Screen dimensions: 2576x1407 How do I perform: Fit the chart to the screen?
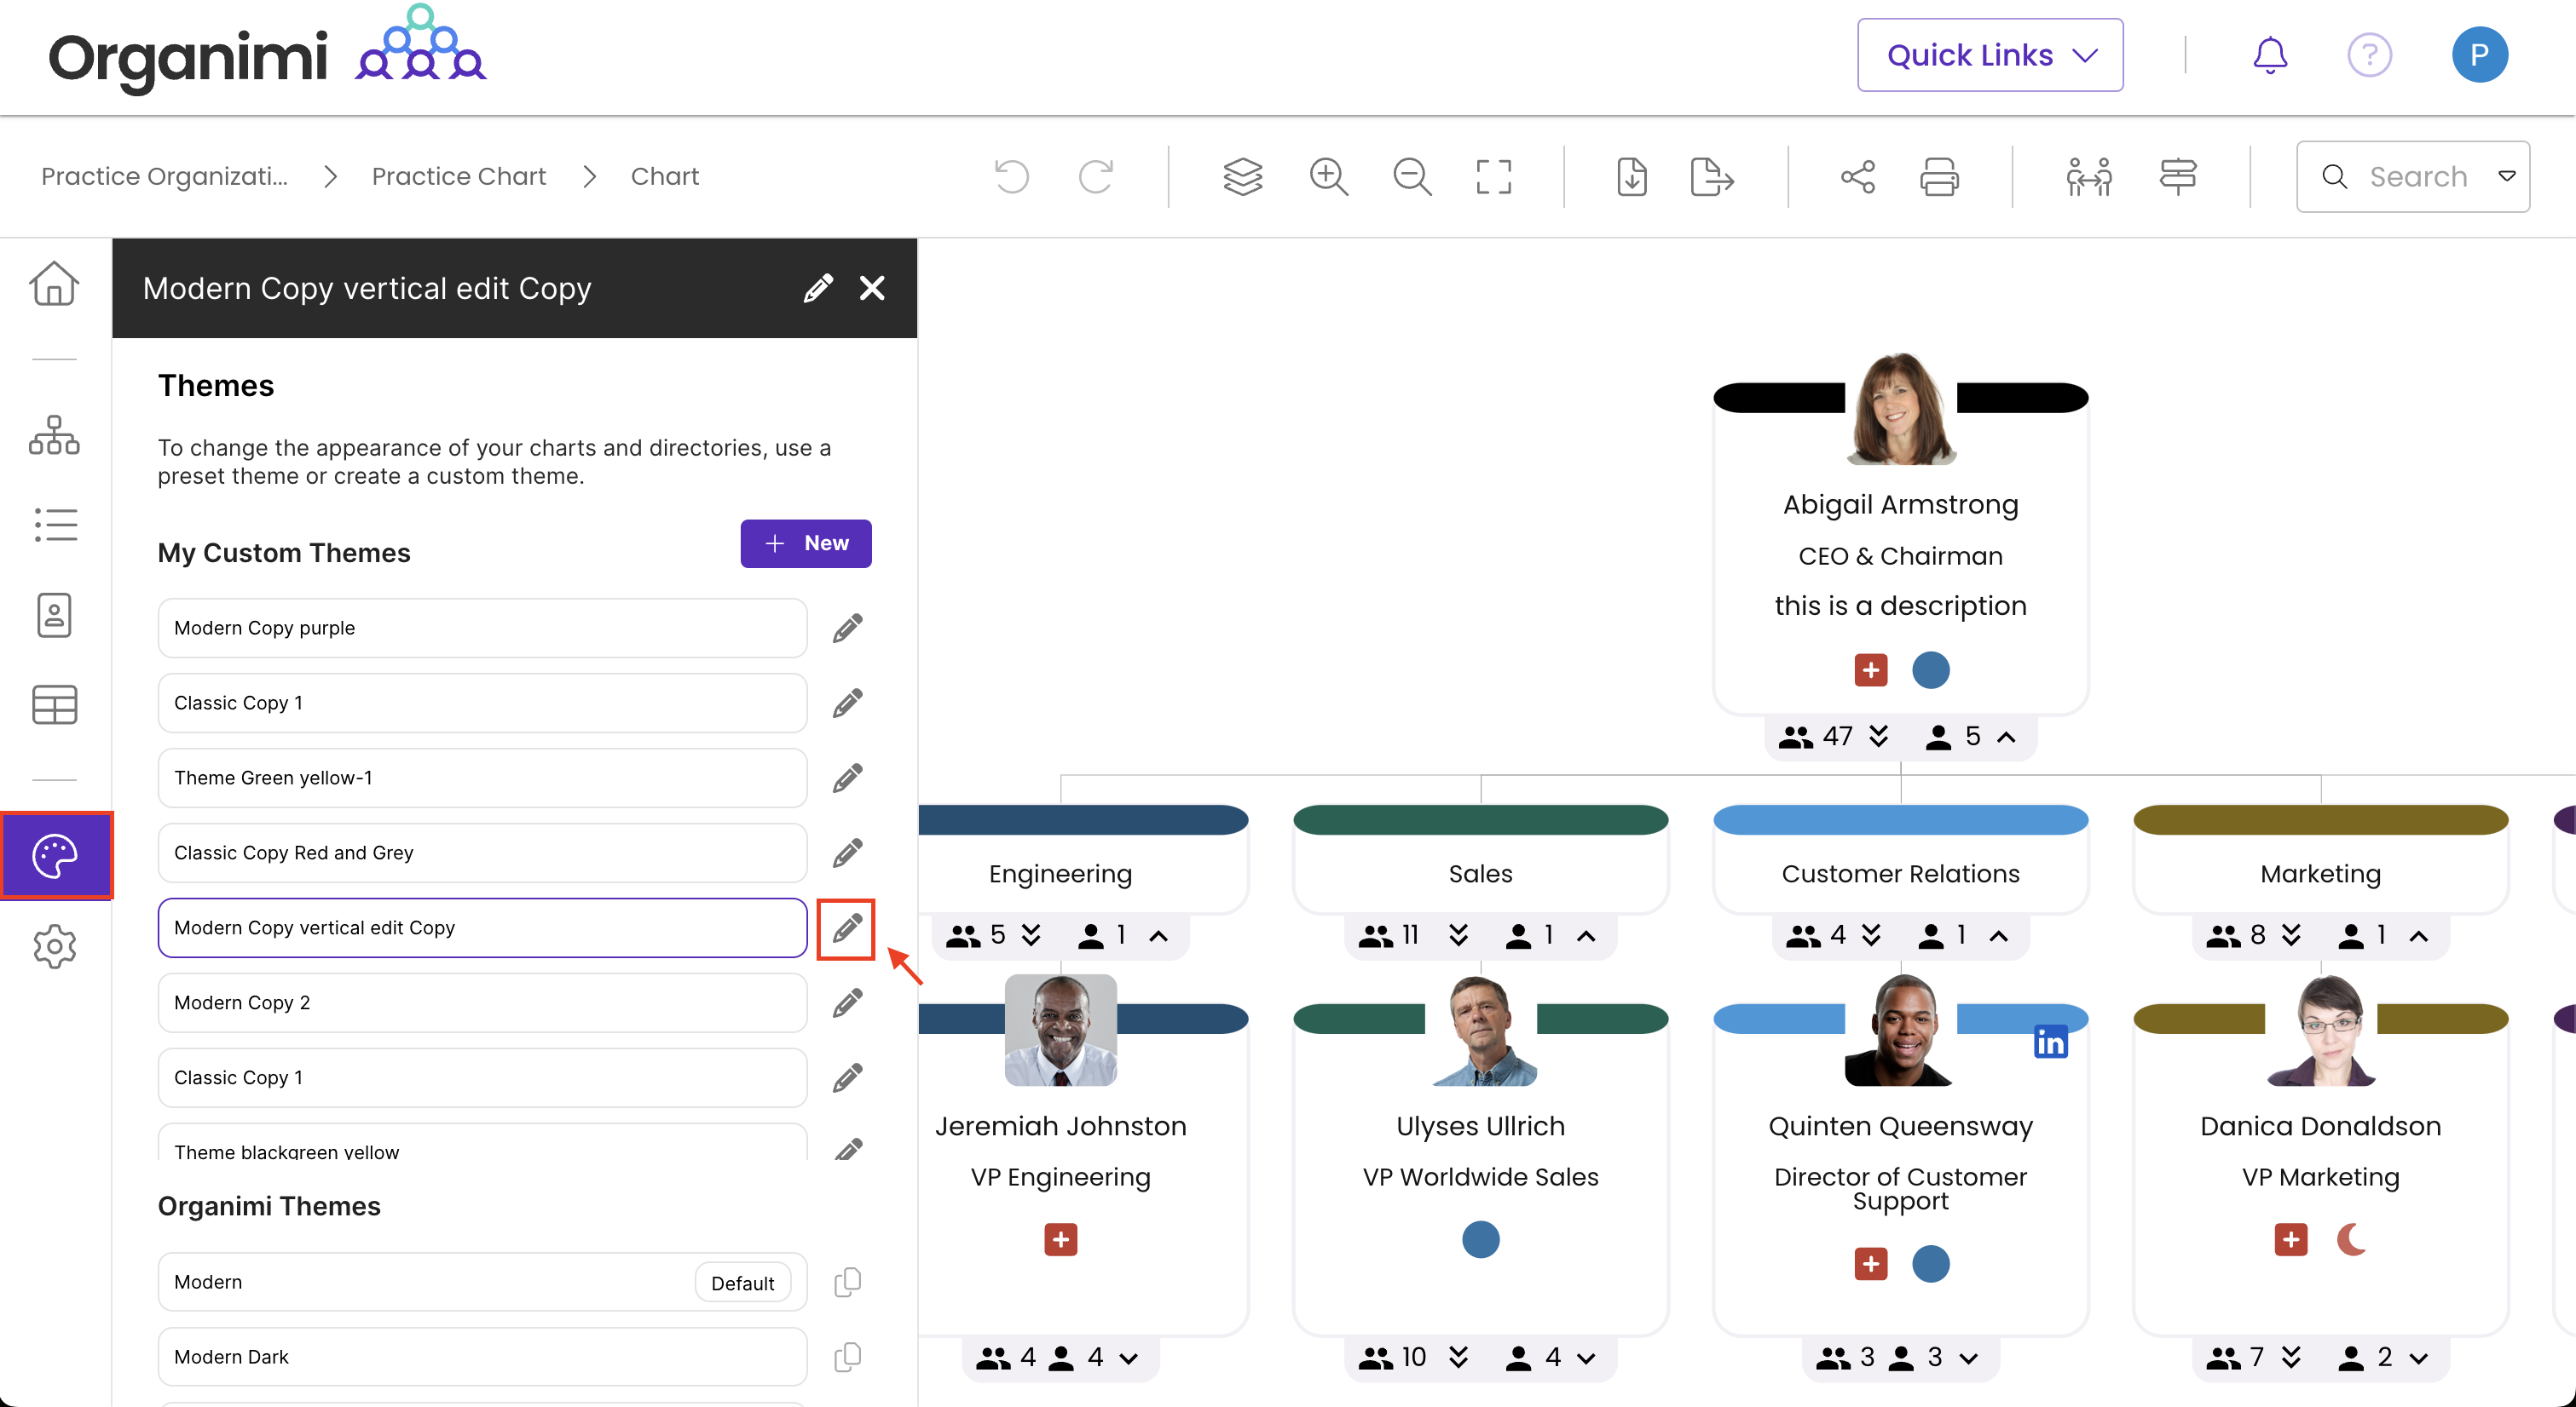1494,177
